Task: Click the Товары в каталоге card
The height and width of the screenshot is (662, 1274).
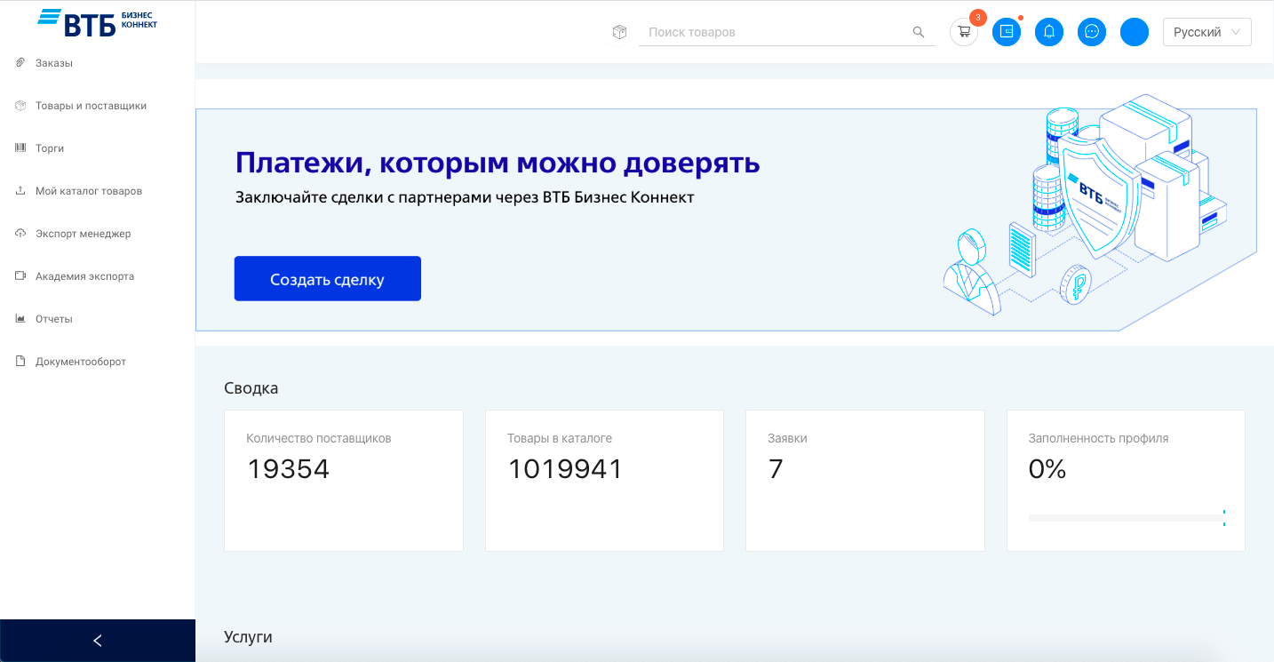Action: 604,481
